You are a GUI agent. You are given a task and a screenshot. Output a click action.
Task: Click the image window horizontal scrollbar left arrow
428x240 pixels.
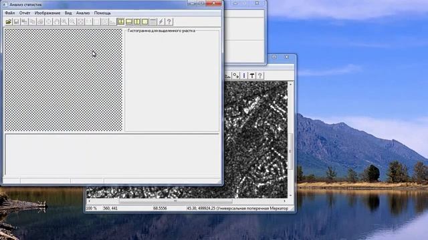pyautogui.click(x=89, y=201)
